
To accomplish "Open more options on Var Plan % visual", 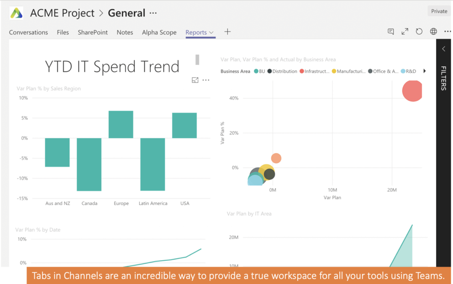I will tap(205, 79).
